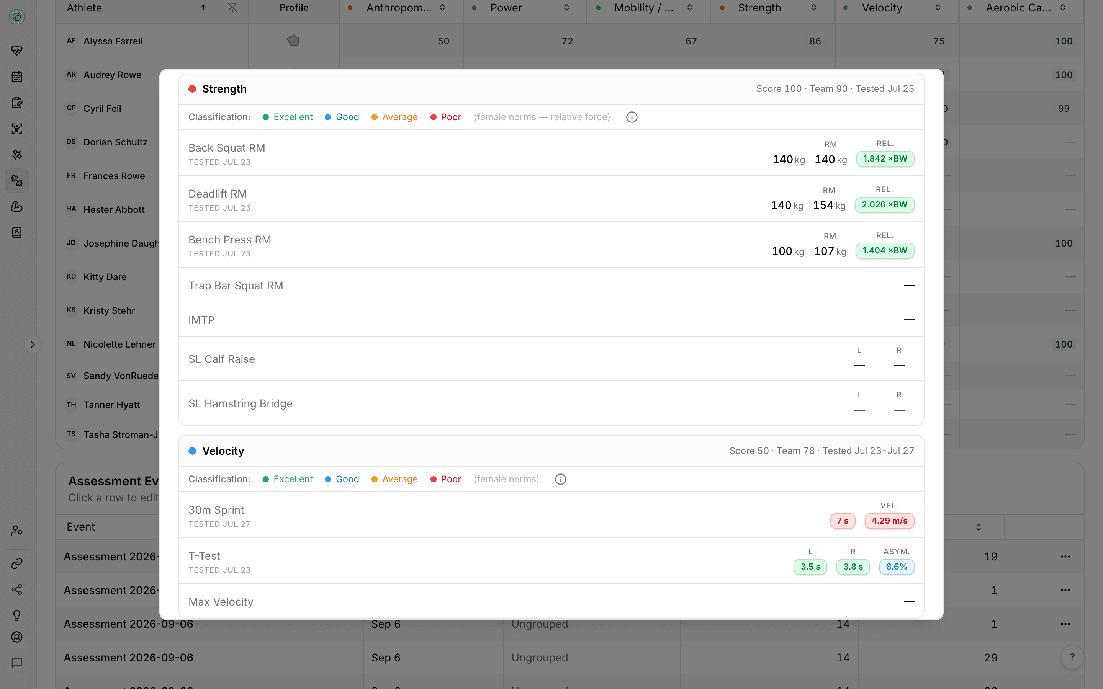The width and height of the screenshot is (1103, 689).
Task: Click the 2.026 ×BW Deadlift badge
Action: click(x=885, y=205)
